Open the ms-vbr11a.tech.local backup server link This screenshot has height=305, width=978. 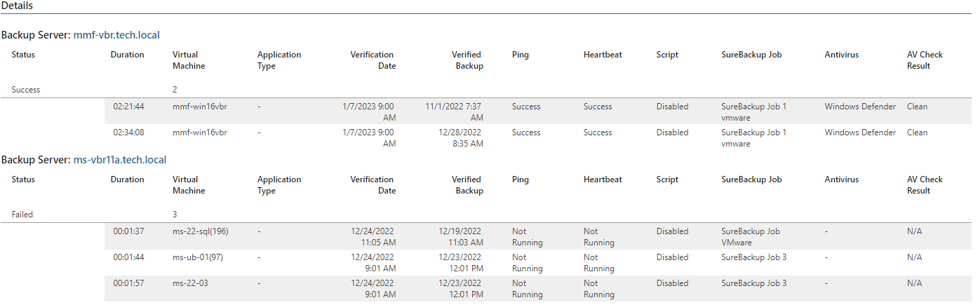[120, 159]
